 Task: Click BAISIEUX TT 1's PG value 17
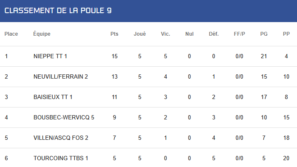(264, 97)
